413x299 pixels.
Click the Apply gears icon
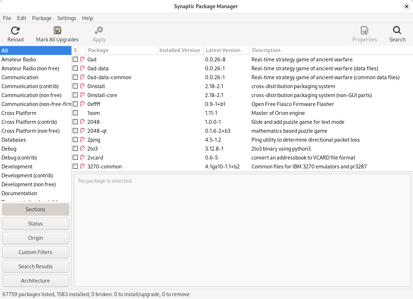click(x=99, y=31)
